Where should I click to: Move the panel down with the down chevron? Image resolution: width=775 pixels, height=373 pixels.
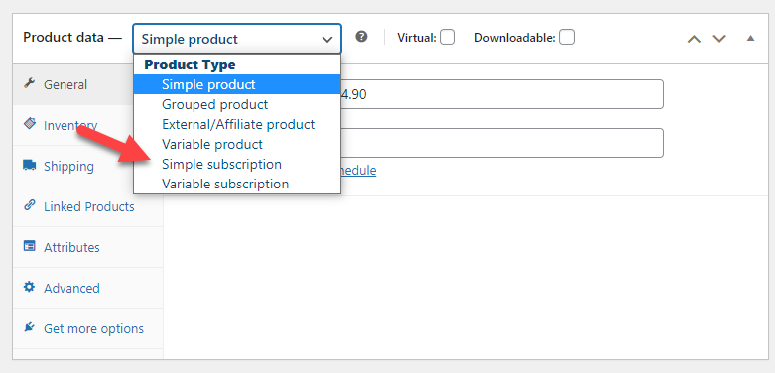click(x=719, y=38)
